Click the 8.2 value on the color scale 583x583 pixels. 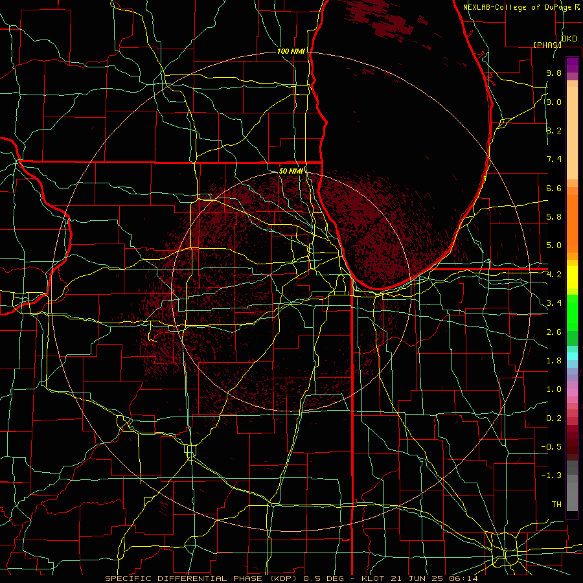[x=554, y=130]
